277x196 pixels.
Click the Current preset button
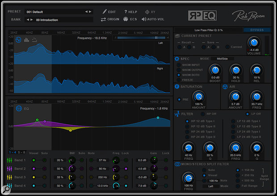[227, 47]
